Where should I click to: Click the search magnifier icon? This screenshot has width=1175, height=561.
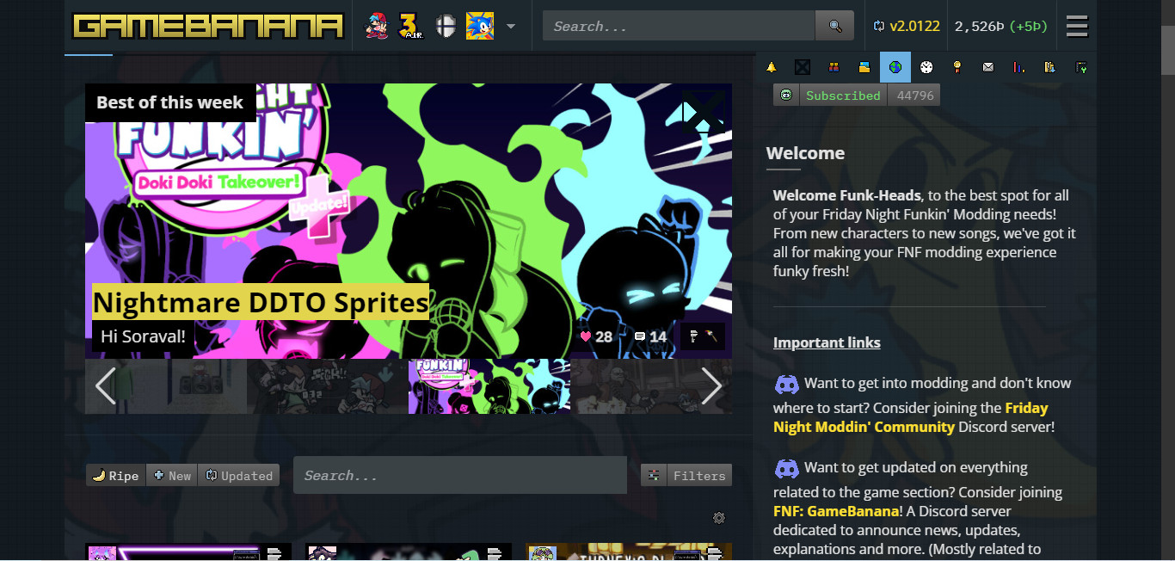[834, 25]
